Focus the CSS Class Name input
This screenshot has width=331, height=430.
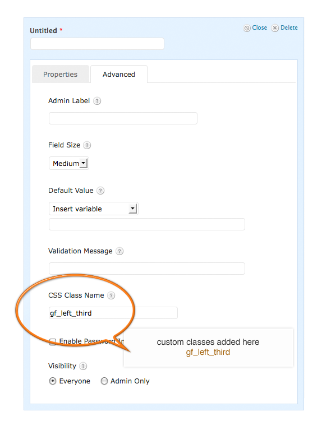113,313
